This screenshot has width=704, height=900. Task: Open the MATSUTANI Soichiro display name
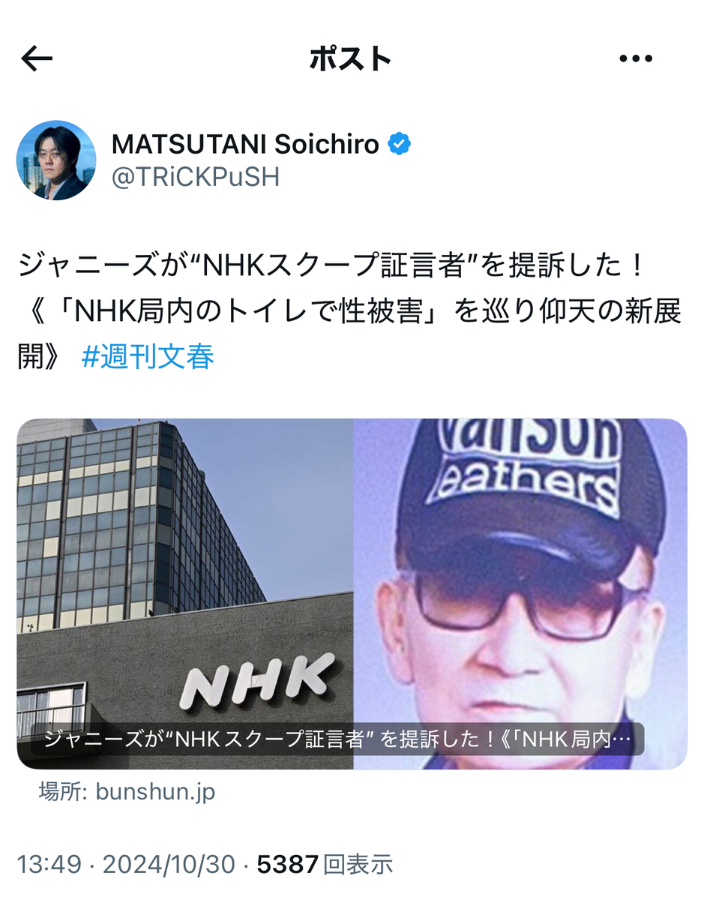245,144
